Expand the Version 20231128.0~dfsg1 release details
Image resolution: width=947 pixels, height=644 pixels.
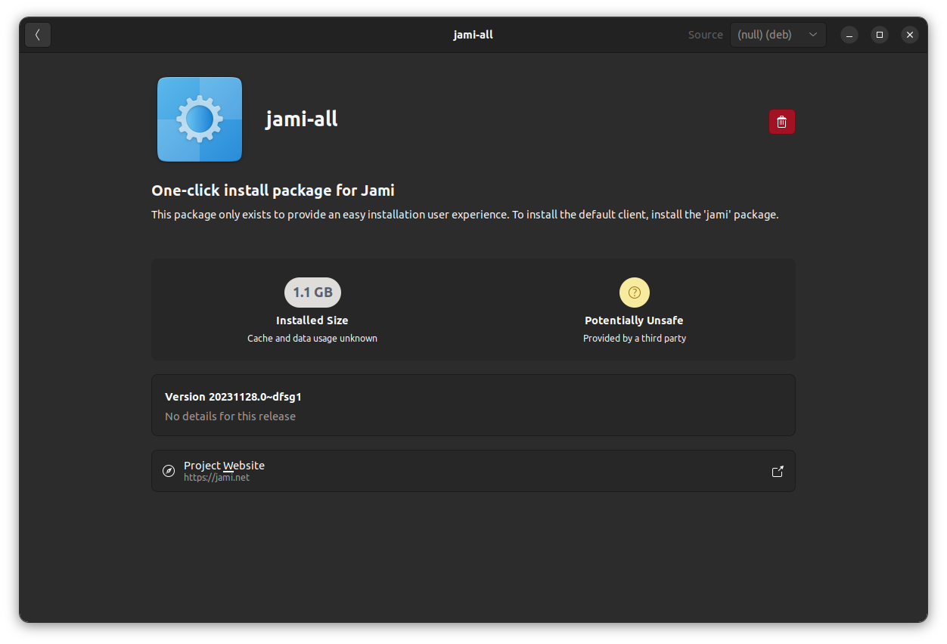473,405
